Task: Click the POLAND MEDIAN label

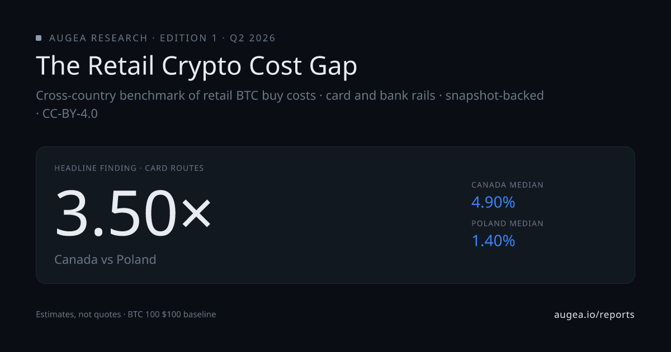Action: [507, 223]
